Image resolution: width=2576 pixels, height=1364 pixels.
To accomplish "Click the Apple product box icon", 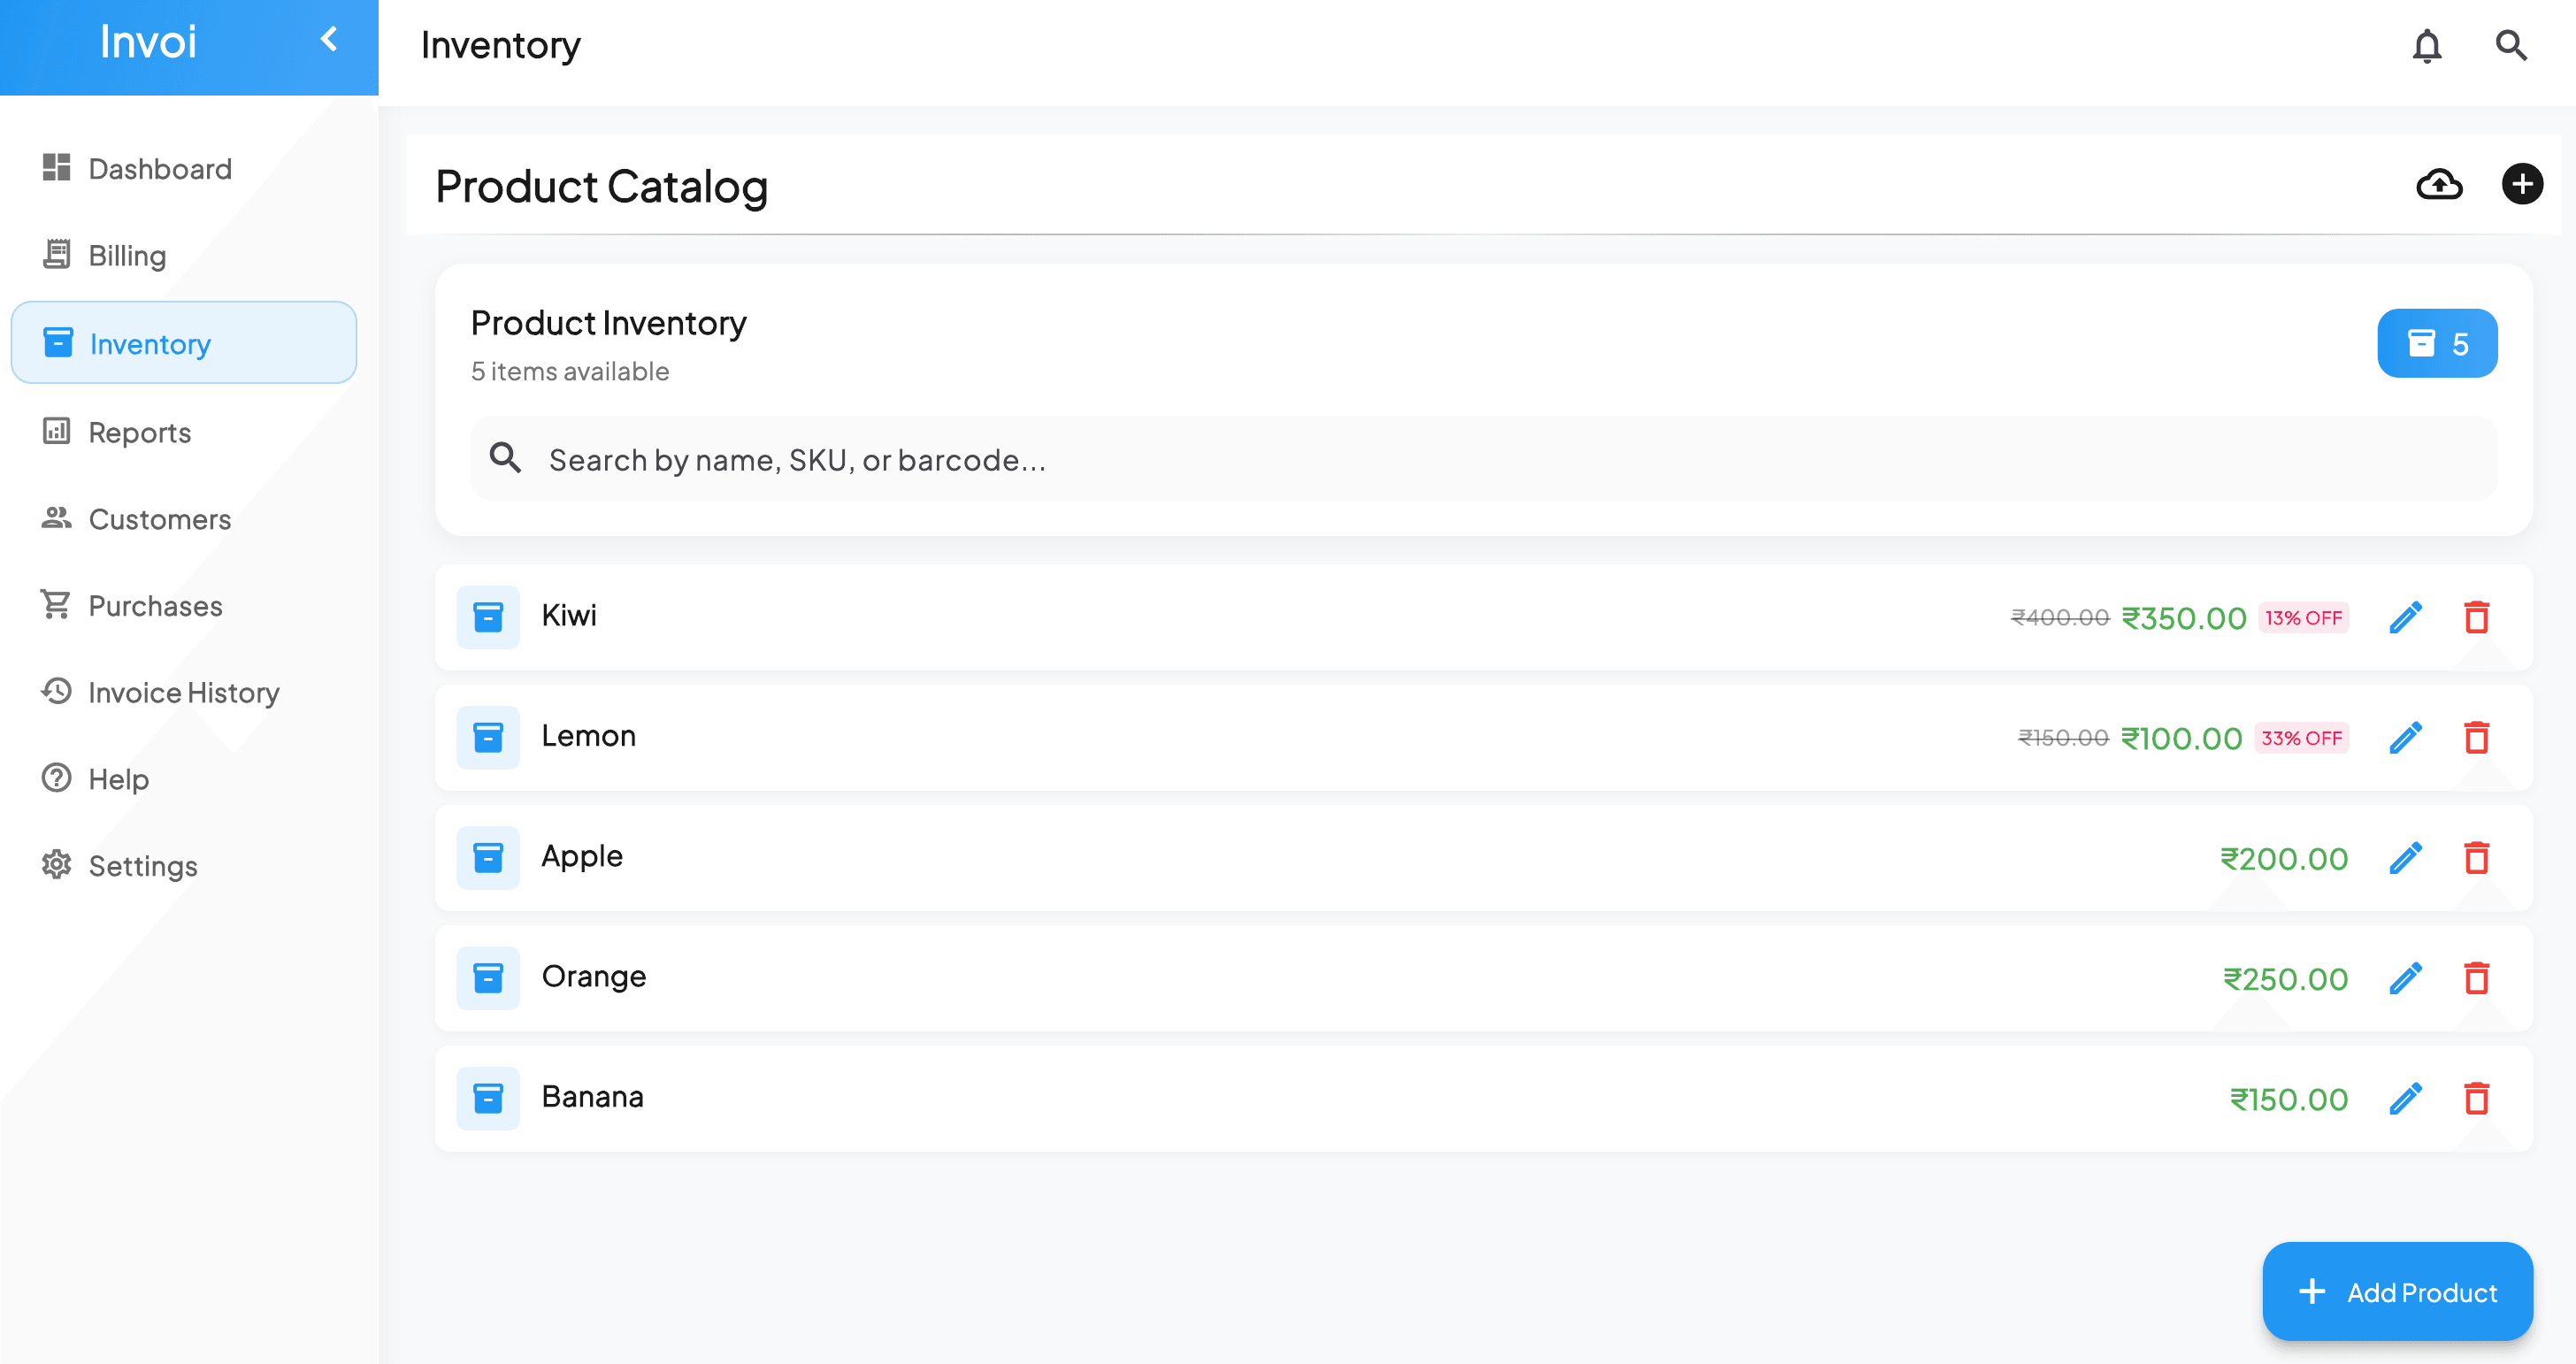I will pyautogui.click(x=488, y=857).
